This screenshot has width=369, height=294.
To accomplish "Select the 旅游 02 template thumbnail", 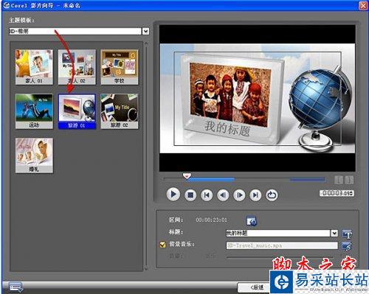I will [x=120, y=111].
